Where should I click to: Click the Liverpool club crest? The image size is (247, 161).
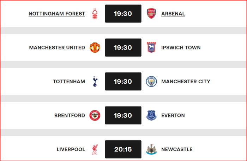coord(95,149)
